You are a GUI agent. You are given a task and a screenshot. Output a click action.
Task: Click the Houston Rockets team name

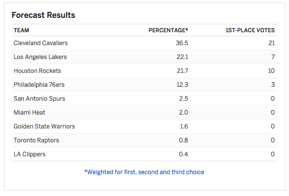point(37,71)
